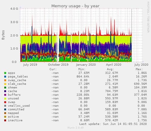The width and height of the screenshot is (151, 131).
Task: Click the orange swap_cache legend swatch
Action: tap(5, 80)
